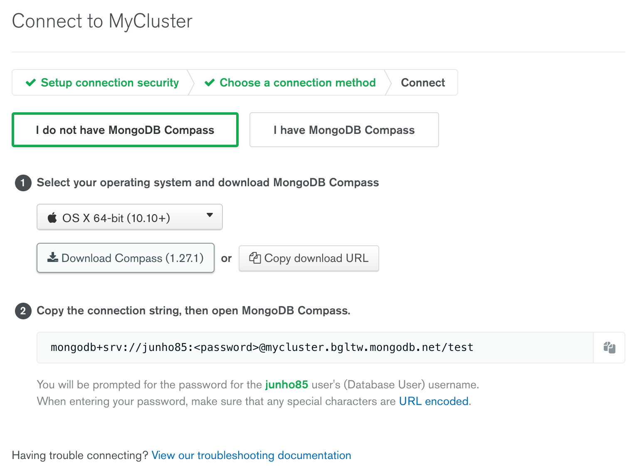The image size is (642, 474).
Task: Click Download Compass (1.27.1) button
Action: click(x=126, y=258)
